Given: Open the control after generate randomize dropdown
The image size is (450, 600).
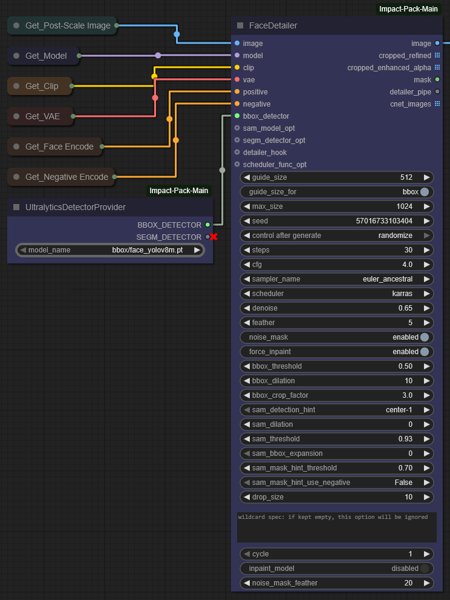Looking at the screenshot, I should pyautogui.click(x=337, y=236).
